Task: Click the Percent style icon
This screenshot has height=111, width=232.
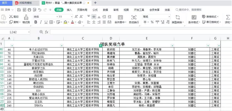Action: 152,22
